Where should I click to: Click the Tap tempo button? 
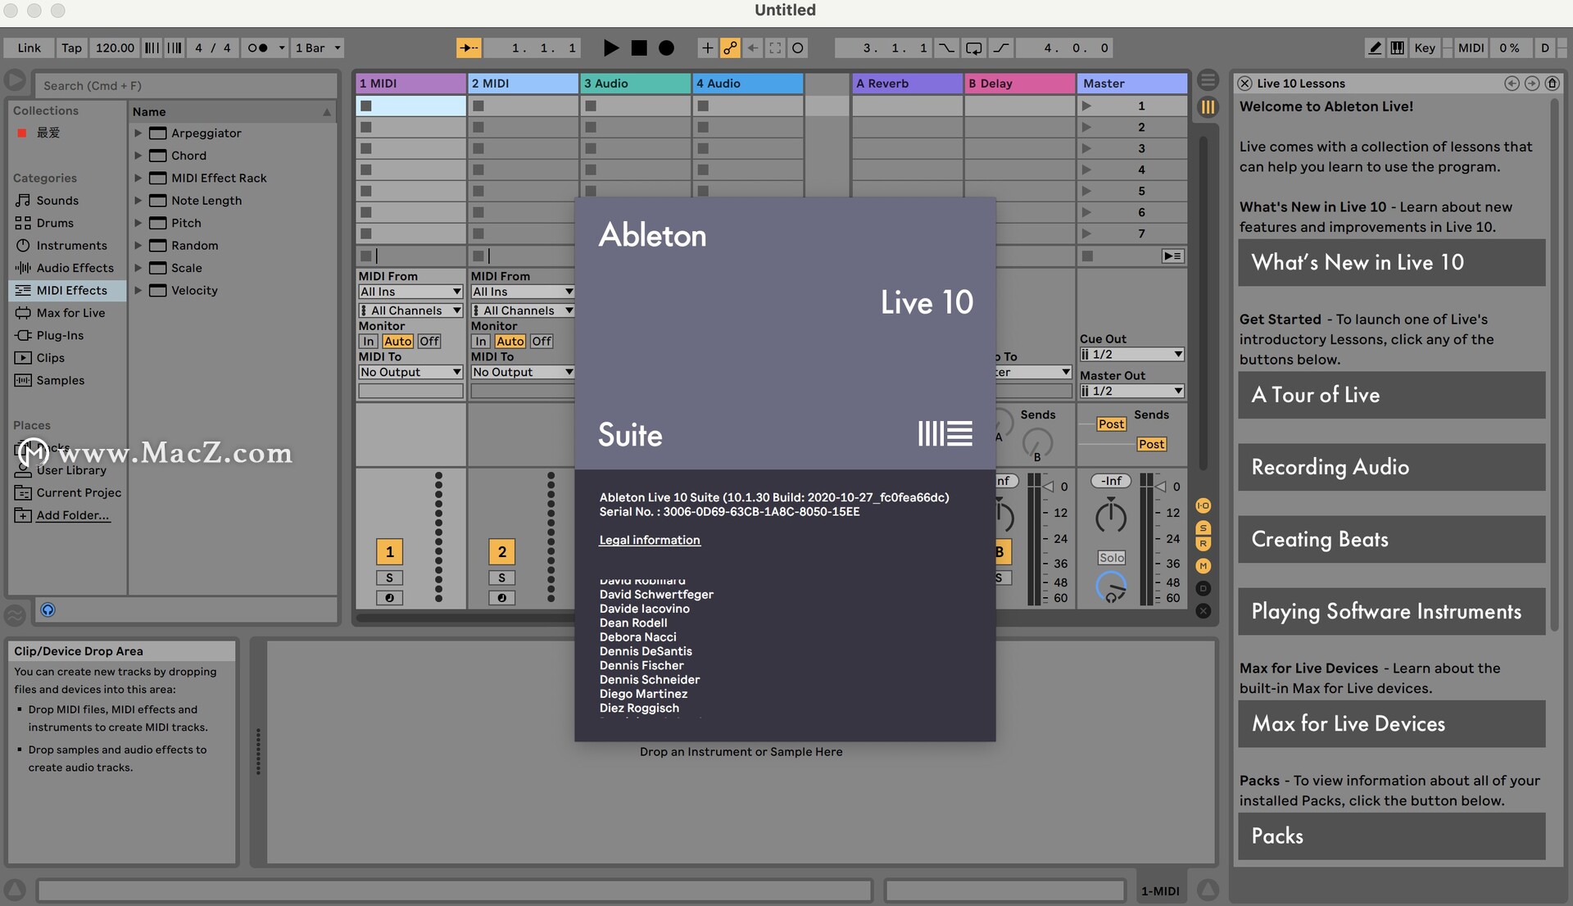coord(71,48)
